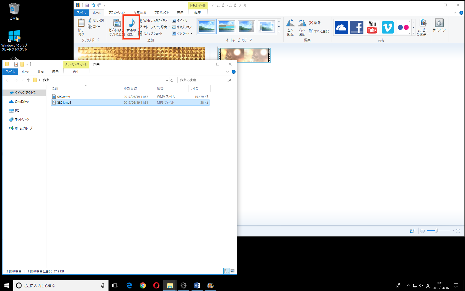Toggle the thumbnail size view button

click(x=412, y=231)
